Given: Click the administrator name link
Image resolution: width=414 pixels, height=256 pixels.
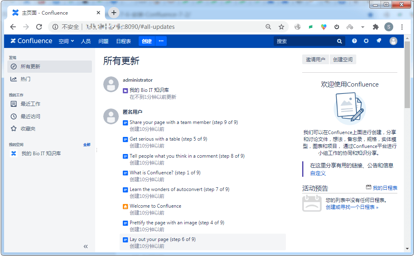Looking at the screenshot, I should [137, 80].
